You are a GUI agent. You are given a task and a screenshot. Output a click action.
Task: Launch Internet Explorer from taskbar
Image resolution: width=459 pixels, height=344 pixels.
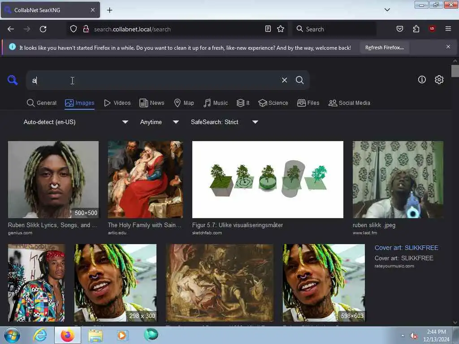pyautogui.click(x=40, y=335)
